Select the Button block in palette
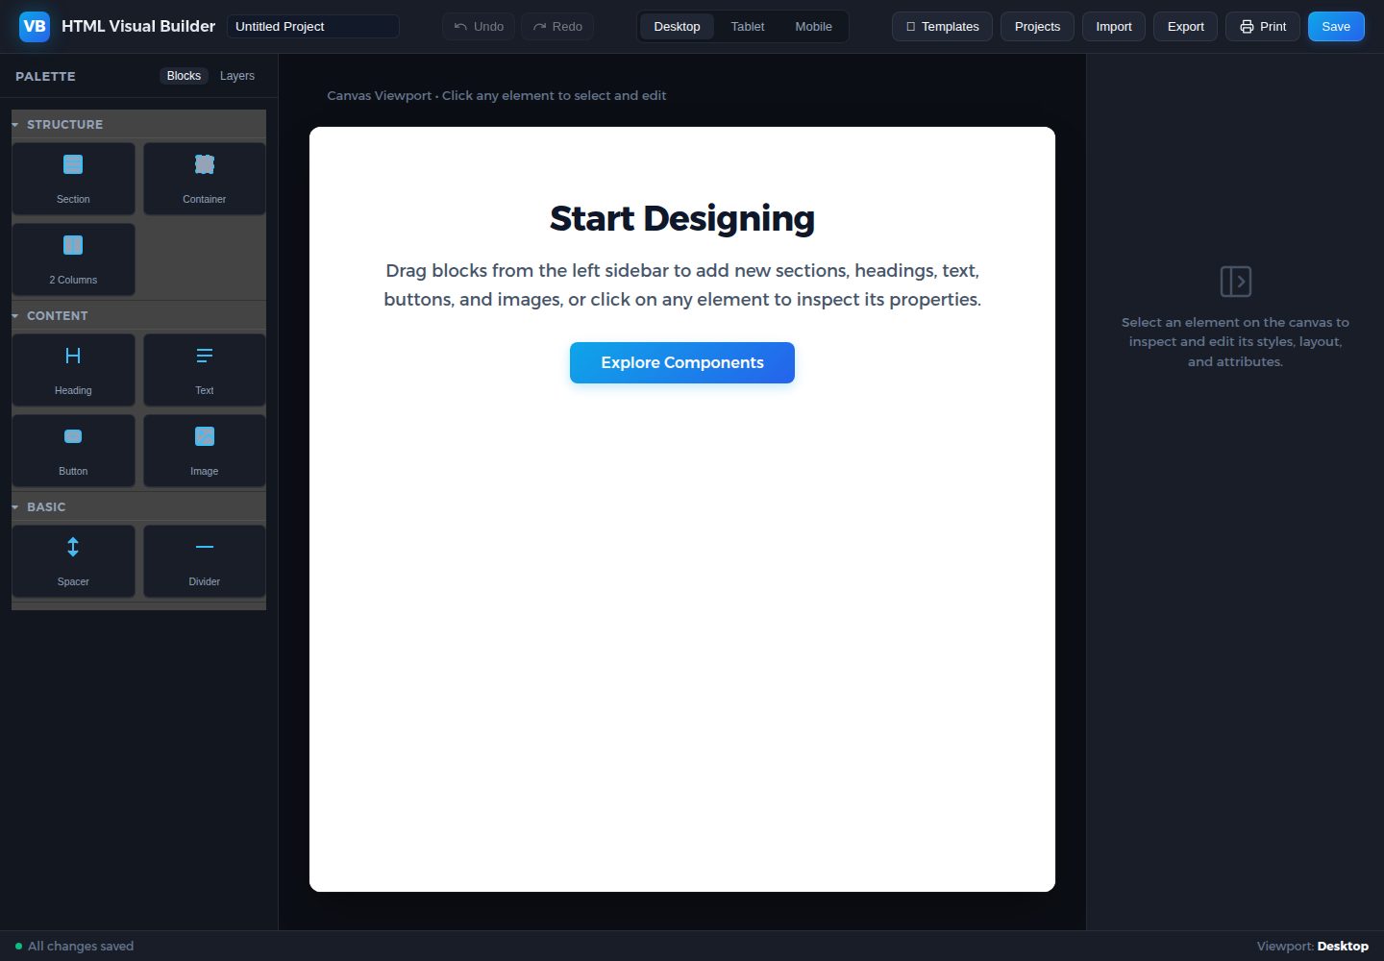The height and width of the screenshot is (961, 1384). (x=73, y=451)
